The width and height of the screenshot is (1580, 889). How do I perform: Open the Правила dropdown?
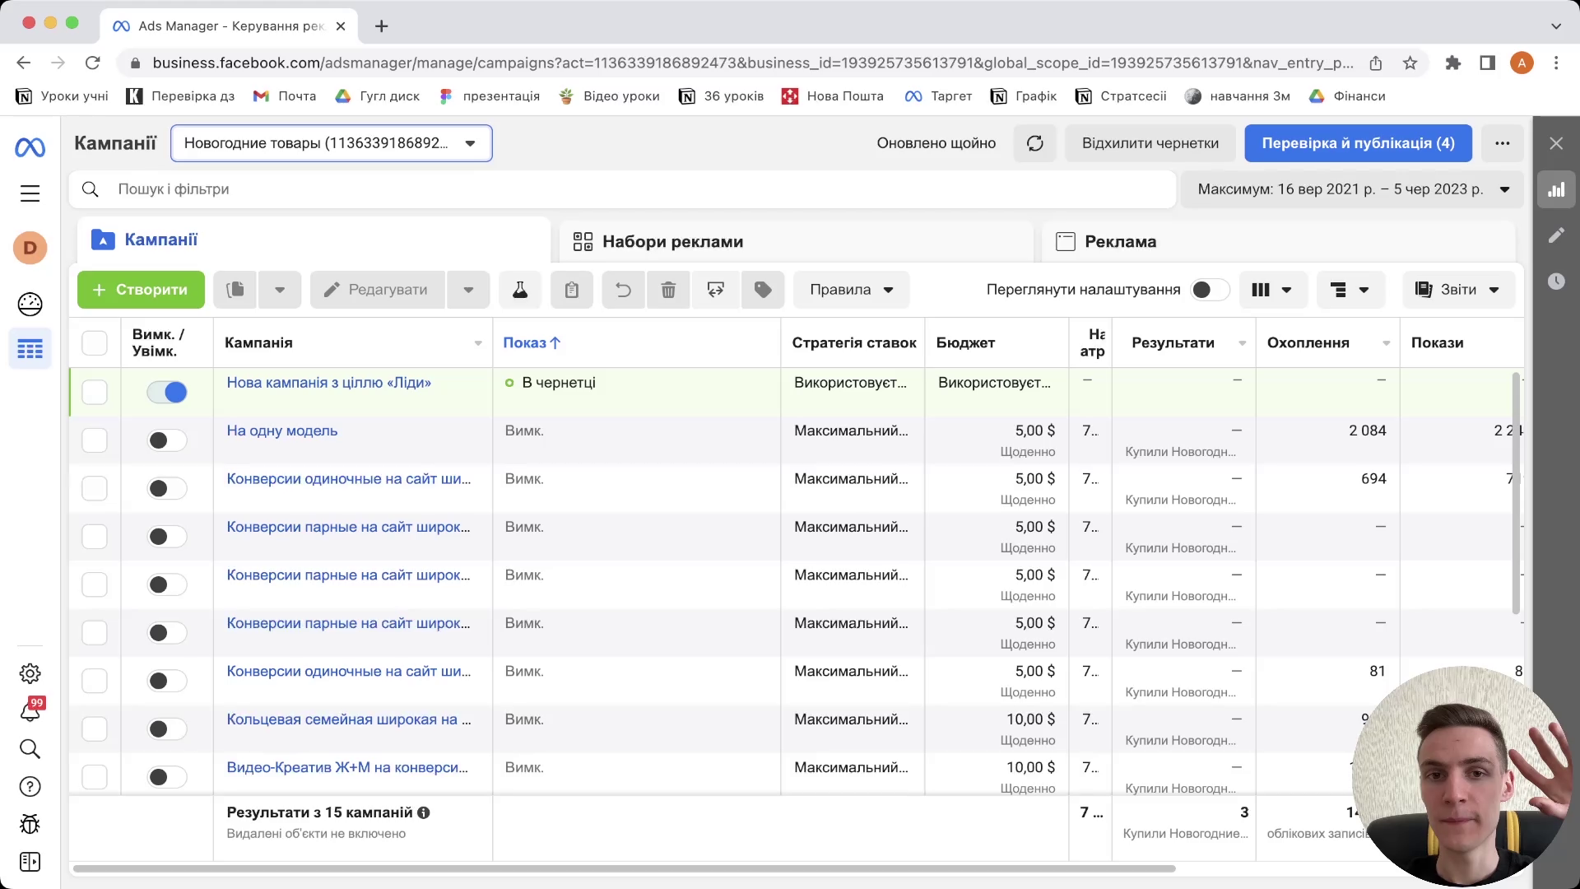pos(851,290)
